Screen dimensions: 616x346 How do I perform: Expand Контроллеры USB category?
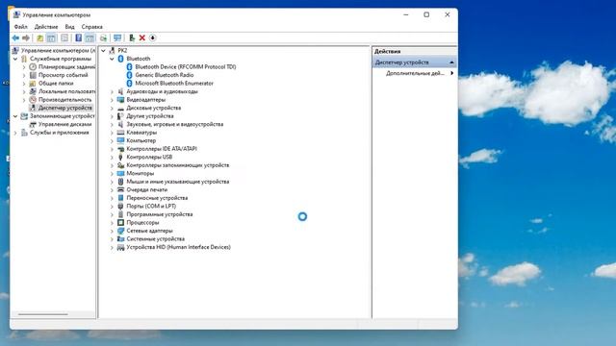[x=112, y=157]
